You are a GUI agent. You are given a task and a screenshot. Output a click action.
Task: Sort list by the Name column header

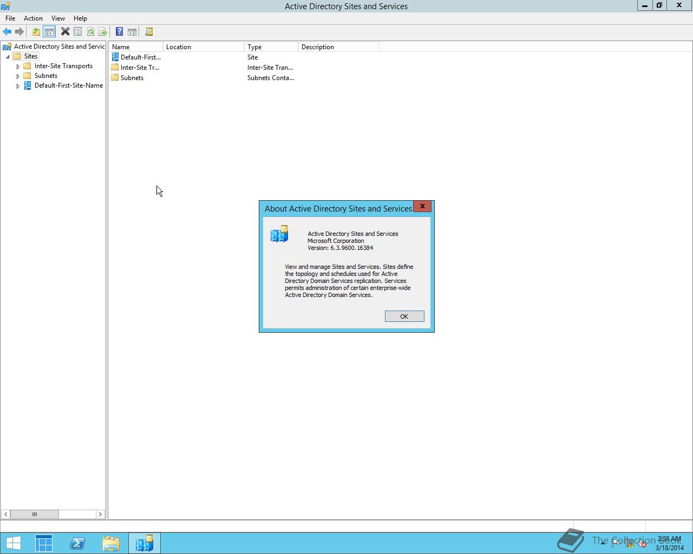click(136, 47)
